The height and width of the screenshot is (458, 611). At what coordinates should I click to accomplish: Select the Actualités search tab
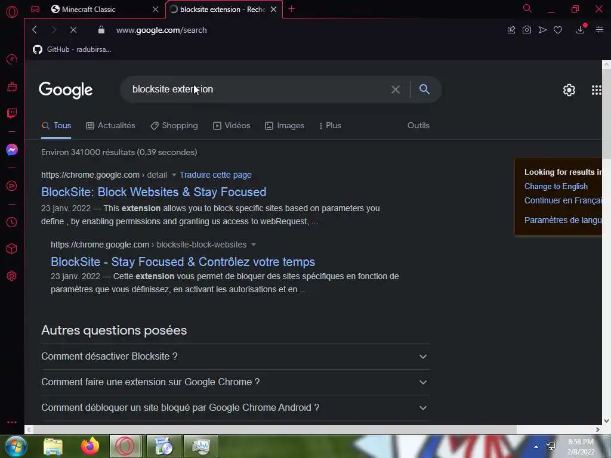coord(110,125)
